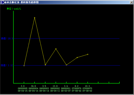Click the 34.0 peak data point
The width and height of the screenshot is (134, 95).
pyautogui.click(x=35, y=18)
